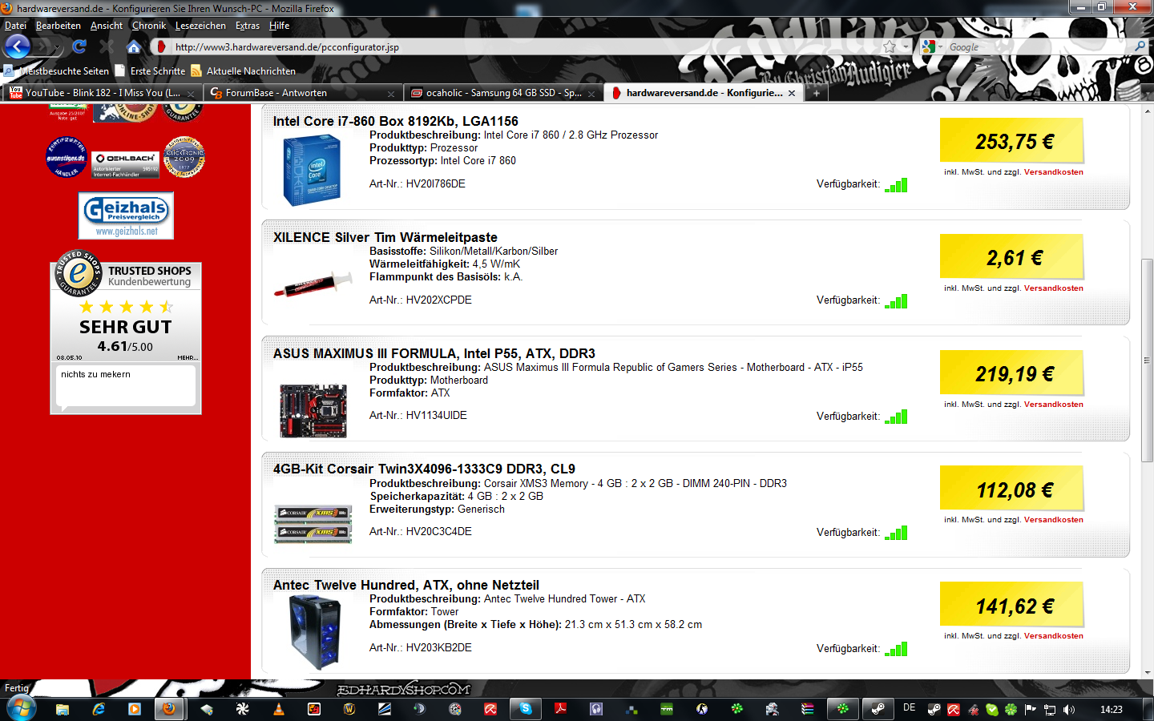Open the Firefox home page icon
The image size is (1154, 721).
134,46
